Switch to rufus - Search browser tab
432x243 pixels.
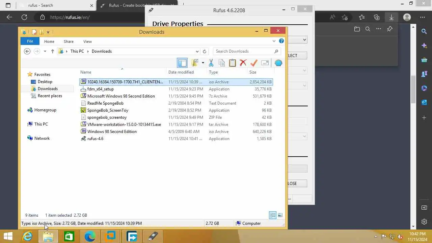57,5
